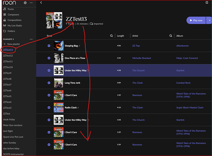Select the ZZTest8 playlist
The width and height of the screenshot is (212, 156).
pos(7,79)
